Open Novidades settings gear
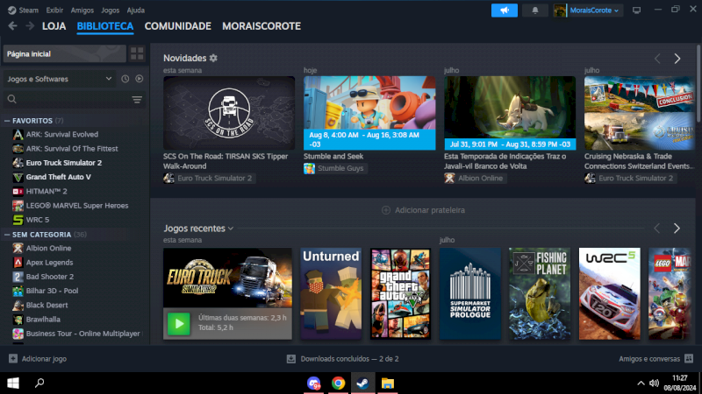The width and height of the screenshot is (702, 394). point(213,58)
